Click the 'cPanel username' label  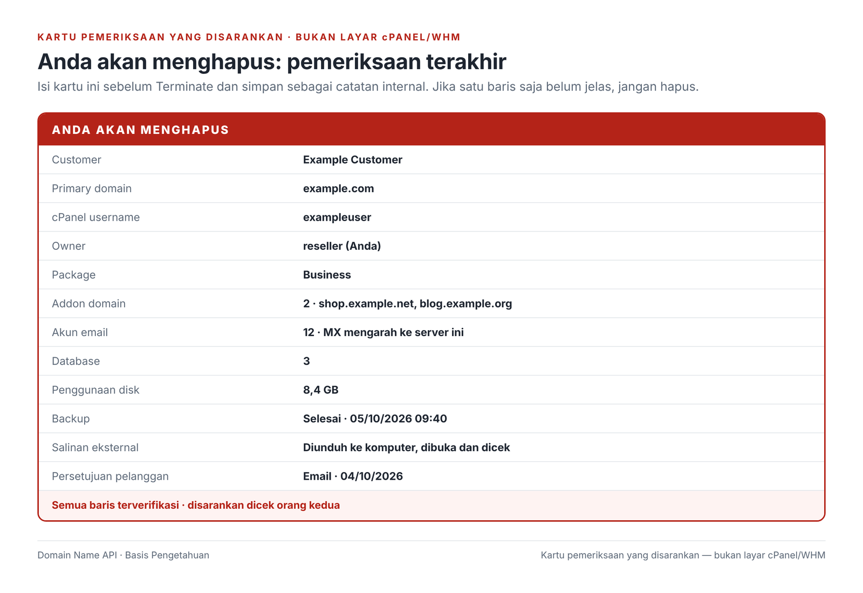(x=96, y=217)
